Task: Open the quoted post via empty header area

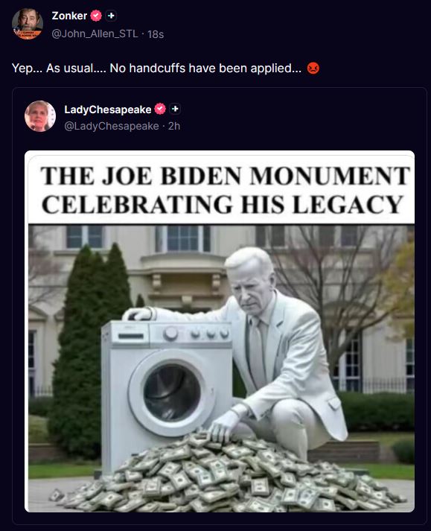Action: tap(298, 117)
